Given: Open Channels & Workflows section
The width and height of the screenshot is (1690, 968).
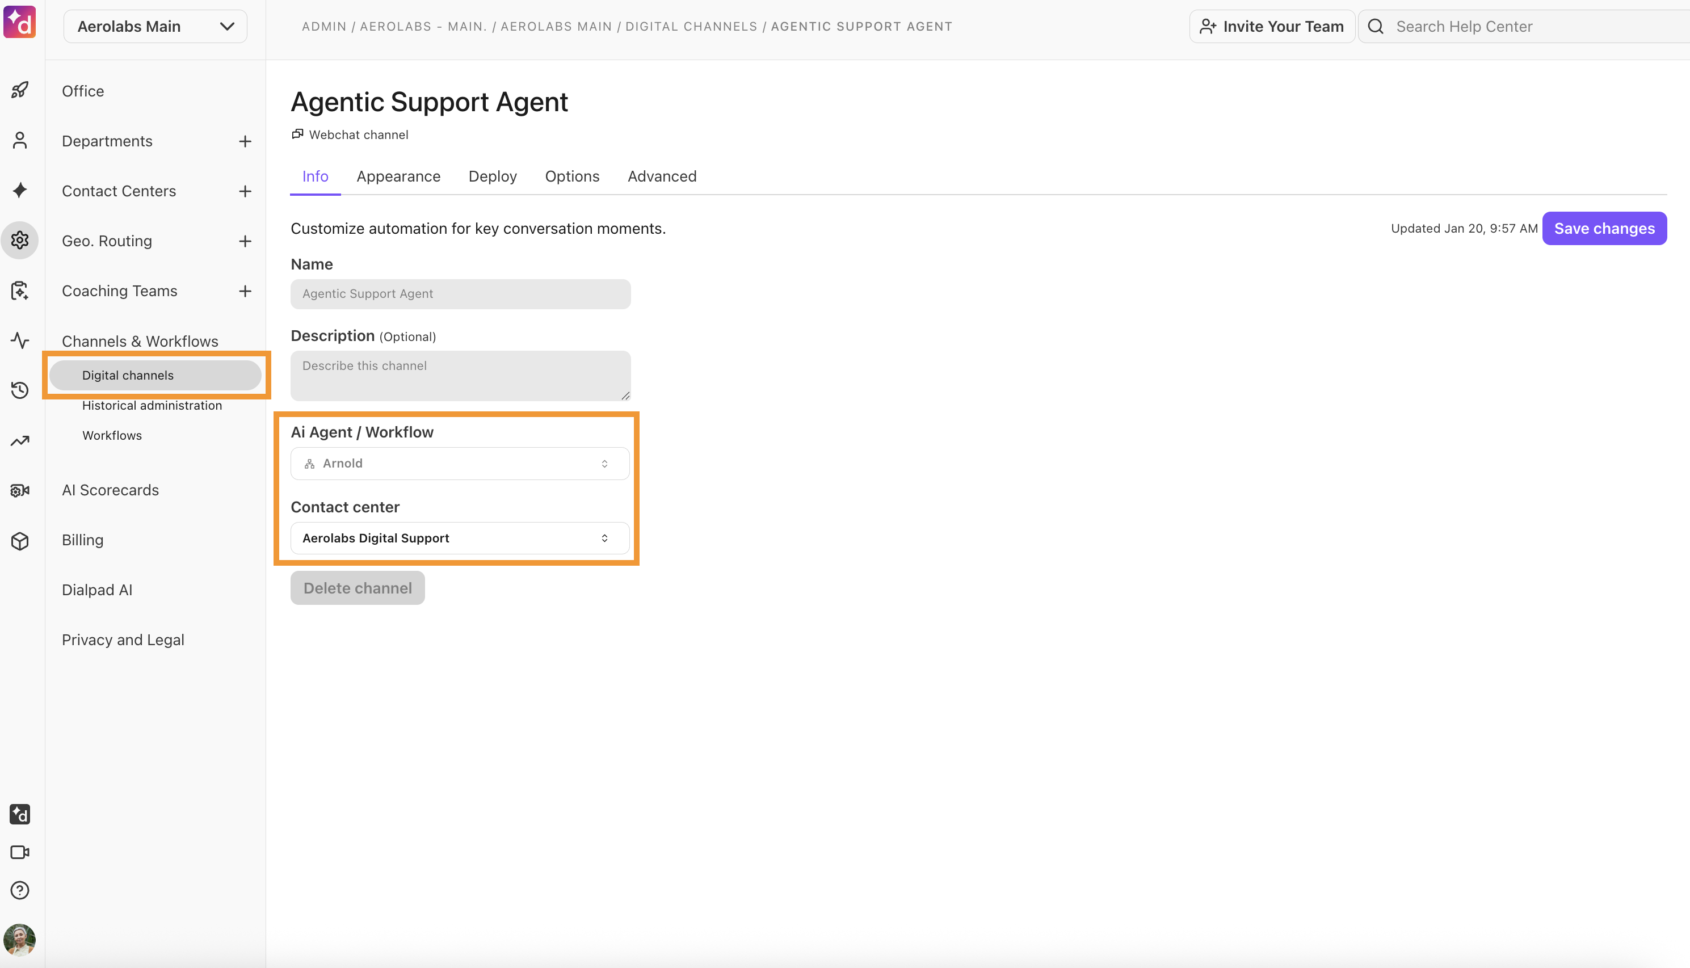Looking at the screenshot, I should [140, 341].
